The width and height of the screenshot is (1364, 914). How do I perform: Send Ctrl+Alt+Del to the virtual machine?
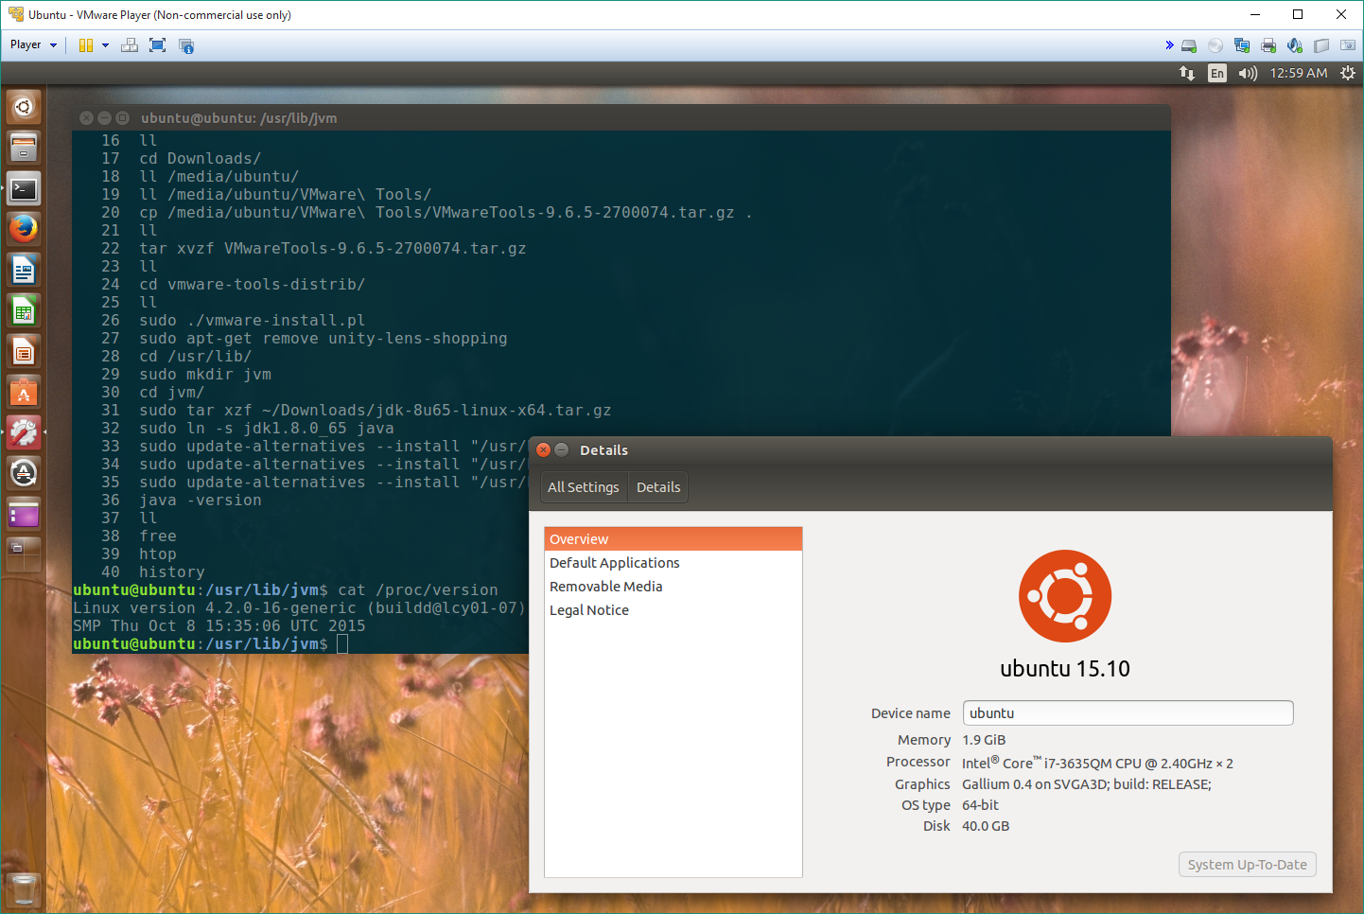[130, 45]
